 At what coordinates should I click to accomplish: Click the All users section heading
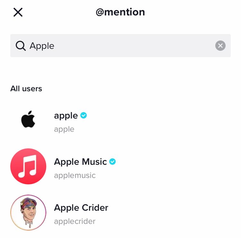point(26,89)
